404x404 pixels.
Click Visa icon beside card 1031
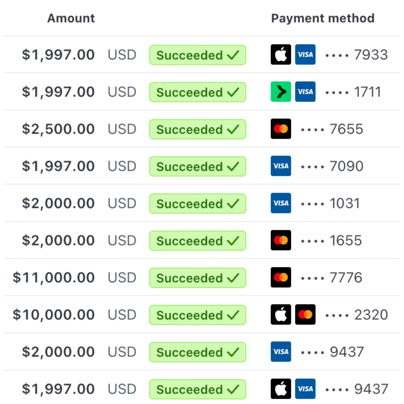[x=281, y=203]
